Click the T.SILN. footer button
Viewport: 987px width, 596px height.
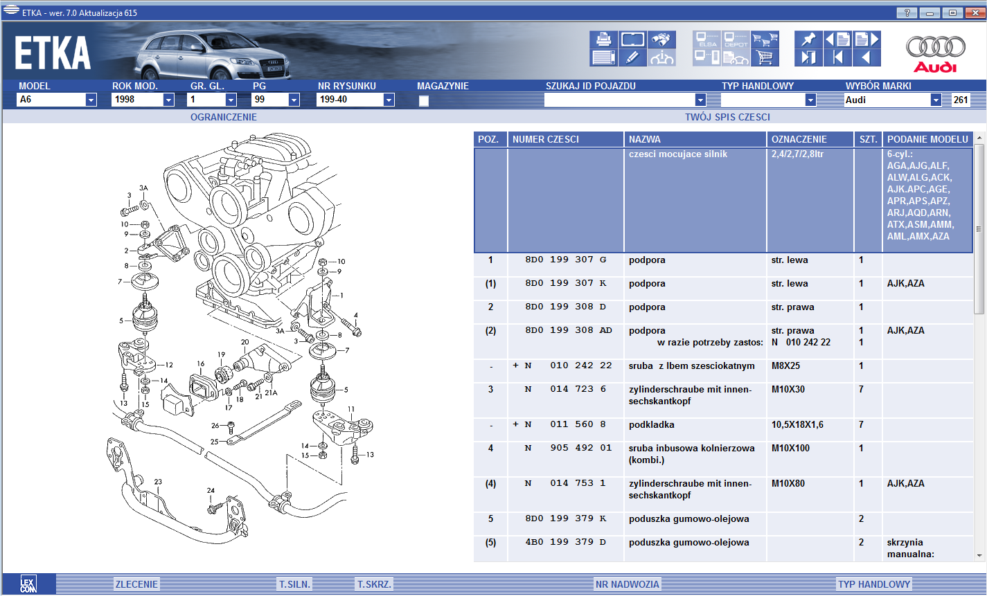pyautogui.click(x=295, y=584)
